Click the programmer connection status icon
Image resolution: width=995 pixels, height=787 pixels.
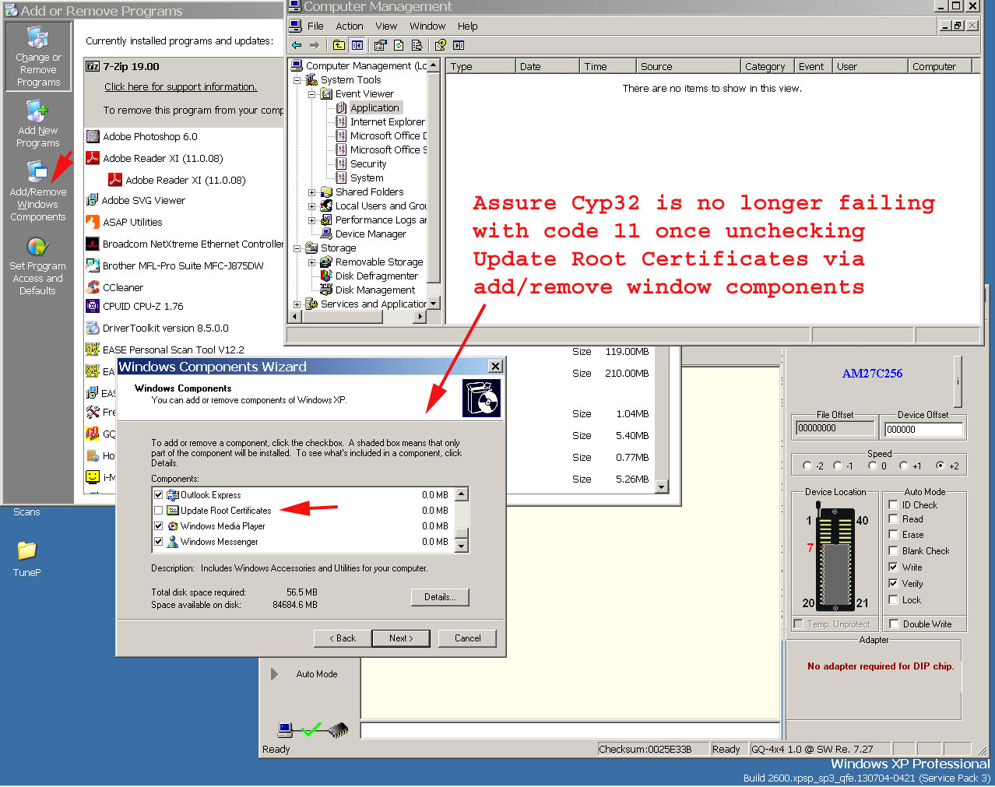pyautogui.click(x=311, y=730)
